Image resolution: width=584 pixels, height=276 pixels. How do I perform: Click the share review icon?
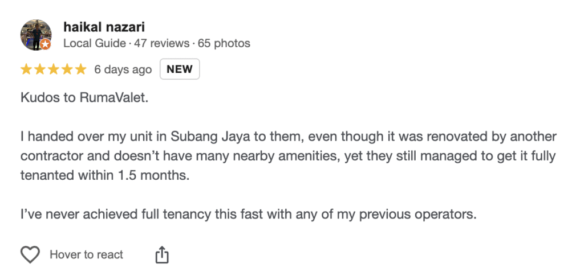coord(162,255)
